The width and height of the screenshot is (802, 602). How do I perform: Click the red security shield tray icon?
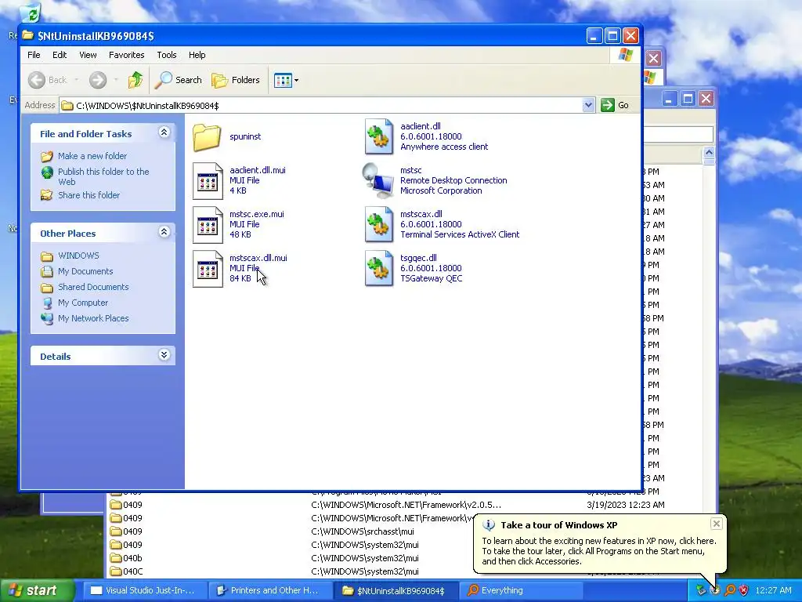[744, 590]
